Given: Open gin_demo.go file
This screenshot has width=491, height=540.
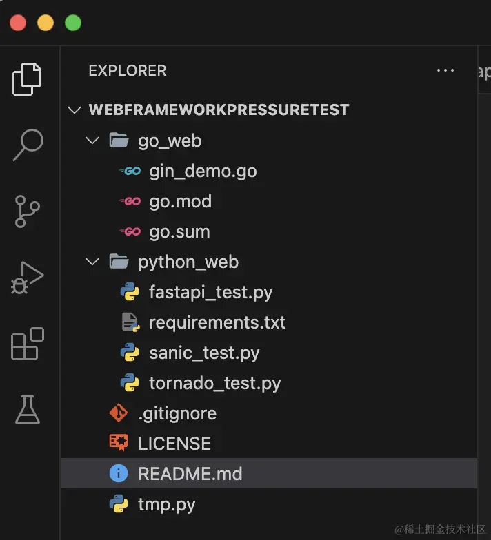Looking at the screenshot, I should [x=202, y=171].
